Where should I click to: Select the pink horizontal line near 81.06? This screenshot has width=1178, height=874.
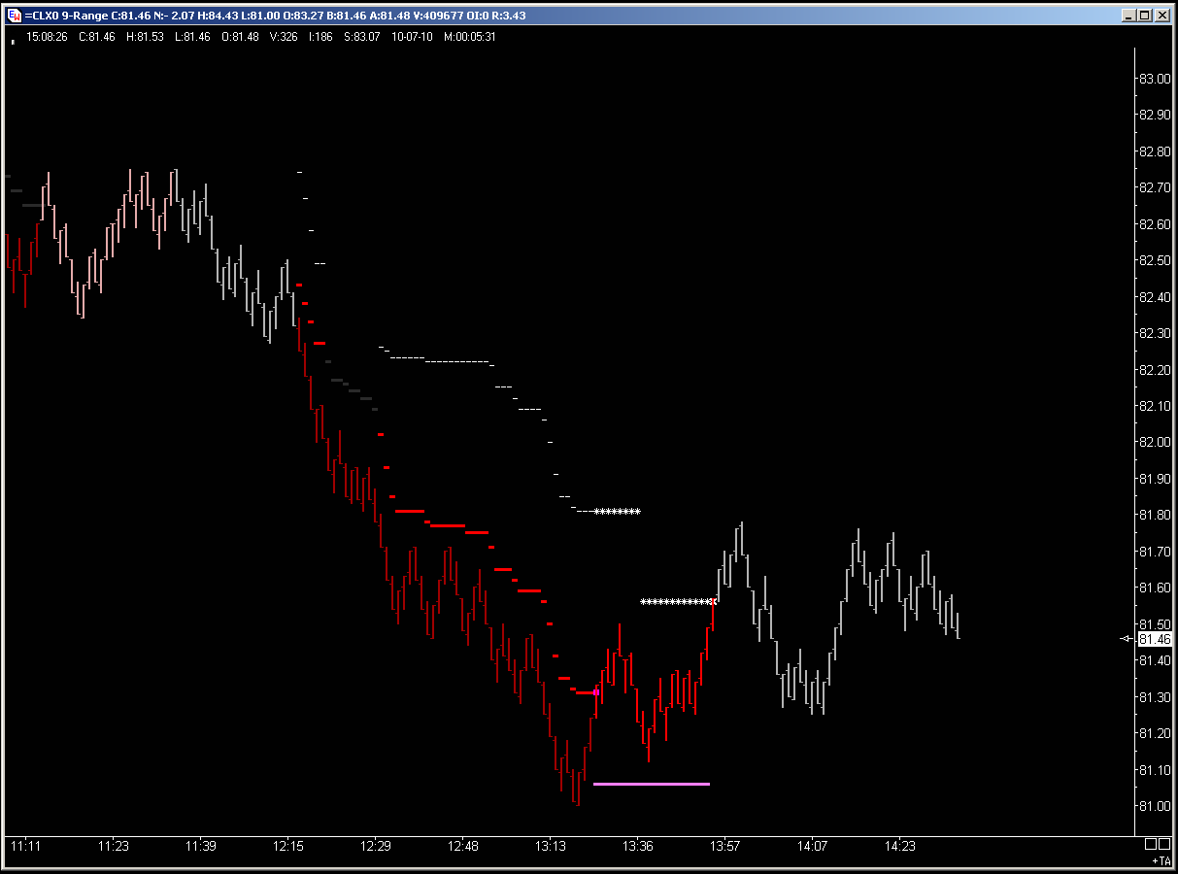652,784
